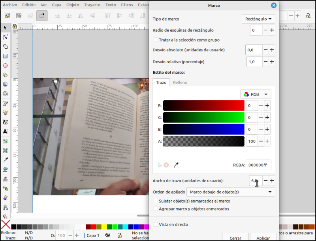Select the Ellipse tool
This screenshot has height=241, width=316.
(5, 66)
